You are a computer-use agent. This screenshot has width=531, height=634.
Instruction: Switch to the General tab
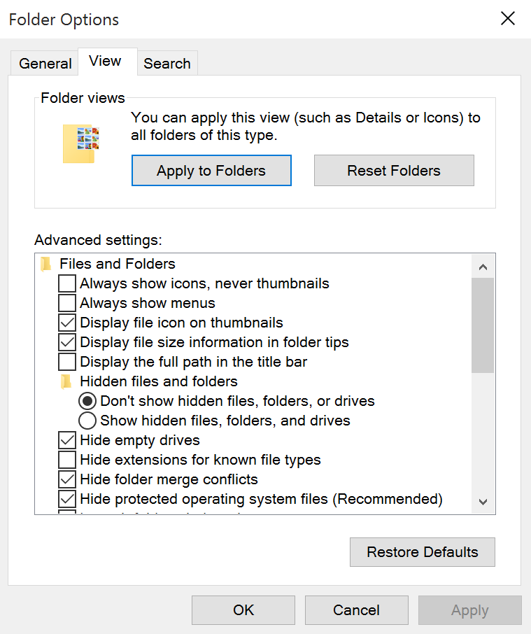click(x=44, y=63)
